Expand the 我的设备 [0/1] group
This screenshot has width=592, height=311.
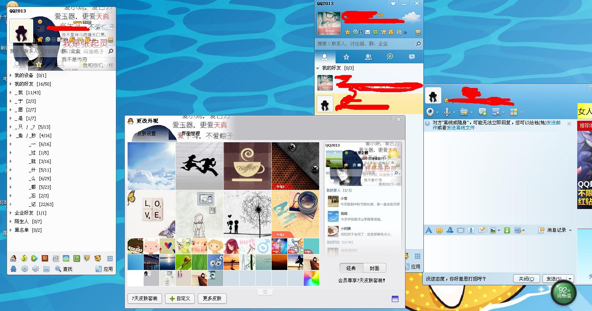tap(11, 75)
